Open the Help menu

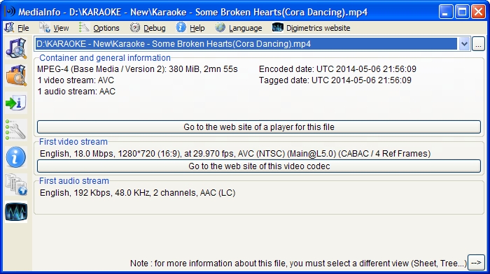point(190,28)
